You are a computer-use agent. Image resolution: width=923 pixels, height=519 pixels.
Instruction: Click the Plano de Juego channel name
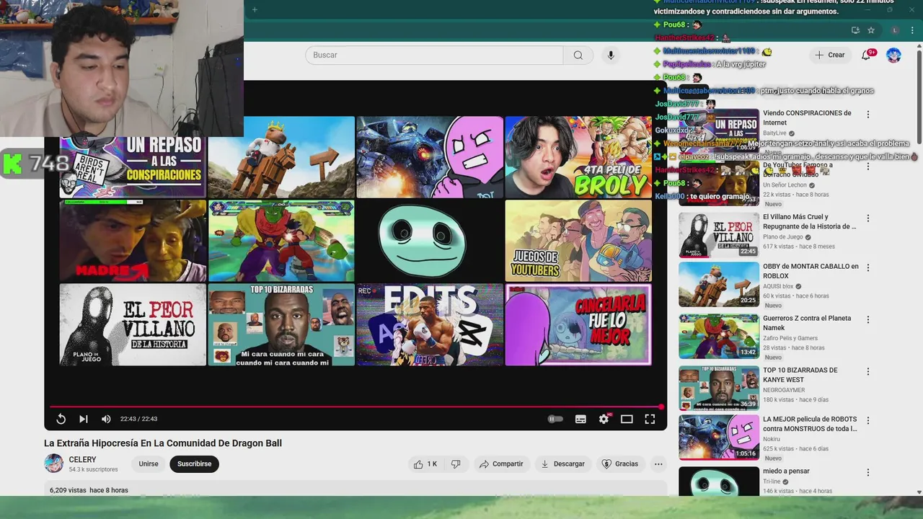783,237
